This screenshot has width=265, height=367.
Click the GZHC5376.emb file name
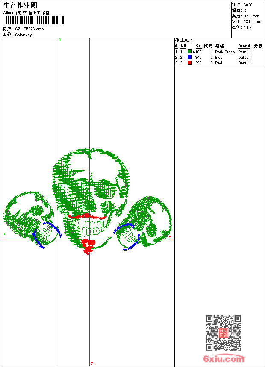tap(29, 29)
